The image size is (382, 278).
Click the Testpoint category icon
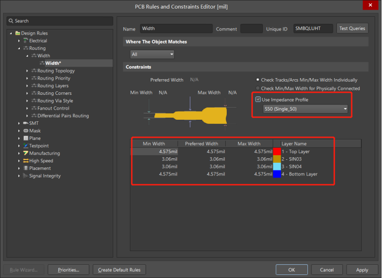pos(26,146)
